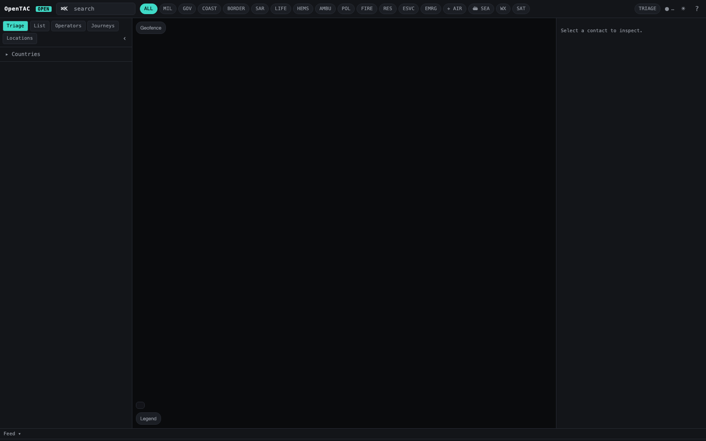This screenshot has width=706, height=441.
Task: Click the small empty button above Legend
Action: point(140,405)
